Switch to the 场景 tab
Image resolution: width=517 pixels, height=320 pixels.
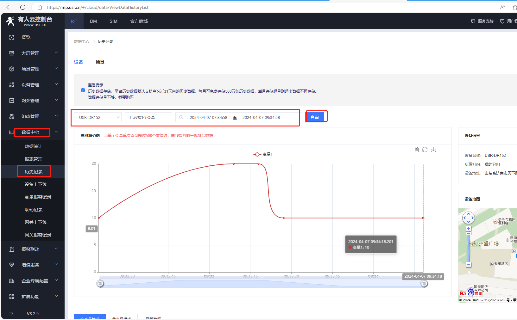point(100,62)
